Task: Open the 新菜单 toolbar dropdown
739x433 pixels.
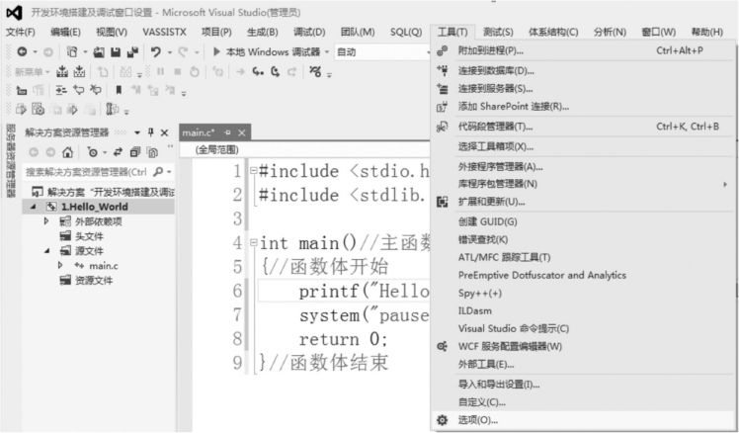Action: pos(31,72)
